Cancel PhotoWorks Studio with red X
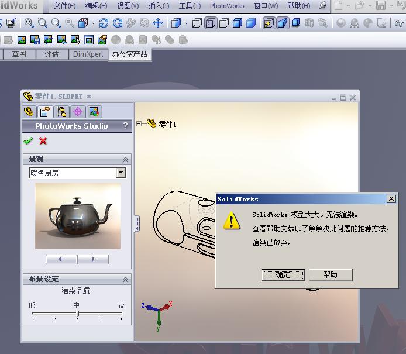This screenshot has width=406, height=354. pos(43,141)
